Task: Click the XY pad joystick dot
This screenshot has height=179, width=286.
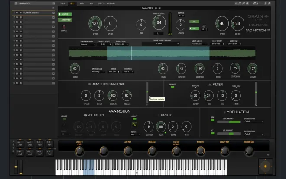Action: coord(265,166)
